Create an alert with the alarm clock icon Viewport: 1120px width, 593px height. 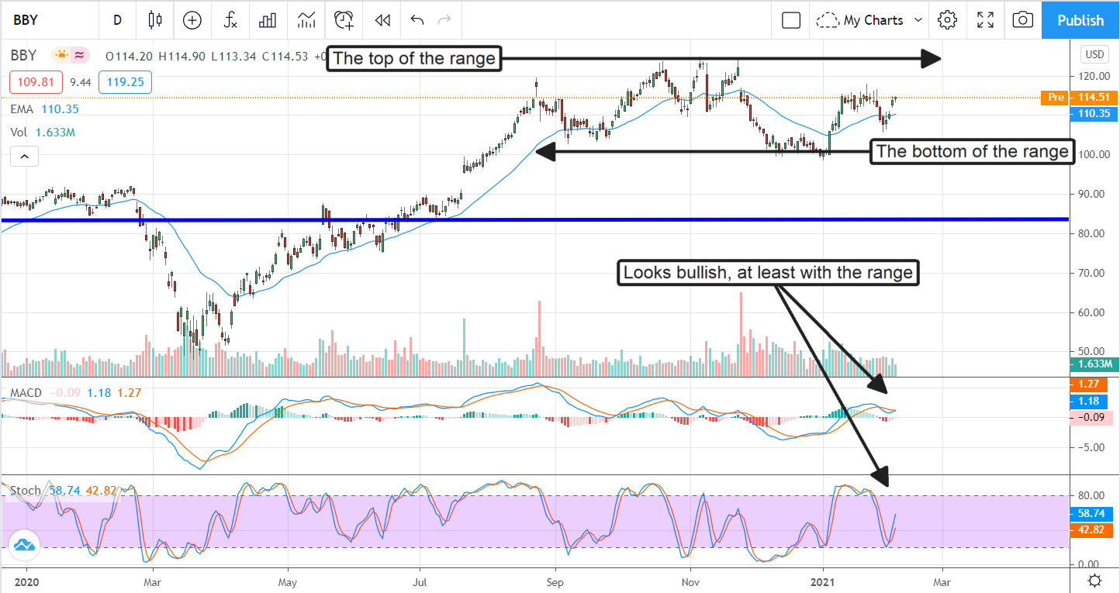pyautogui.click(x=344, y=20)
